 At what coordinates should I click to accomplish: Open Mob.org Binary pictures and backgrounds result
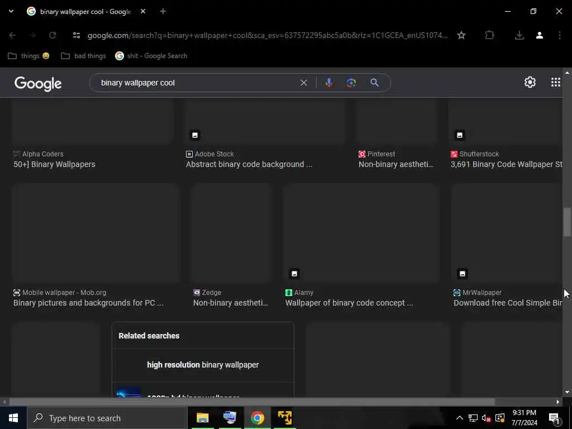pyautogui.click(x=88, y=303)
